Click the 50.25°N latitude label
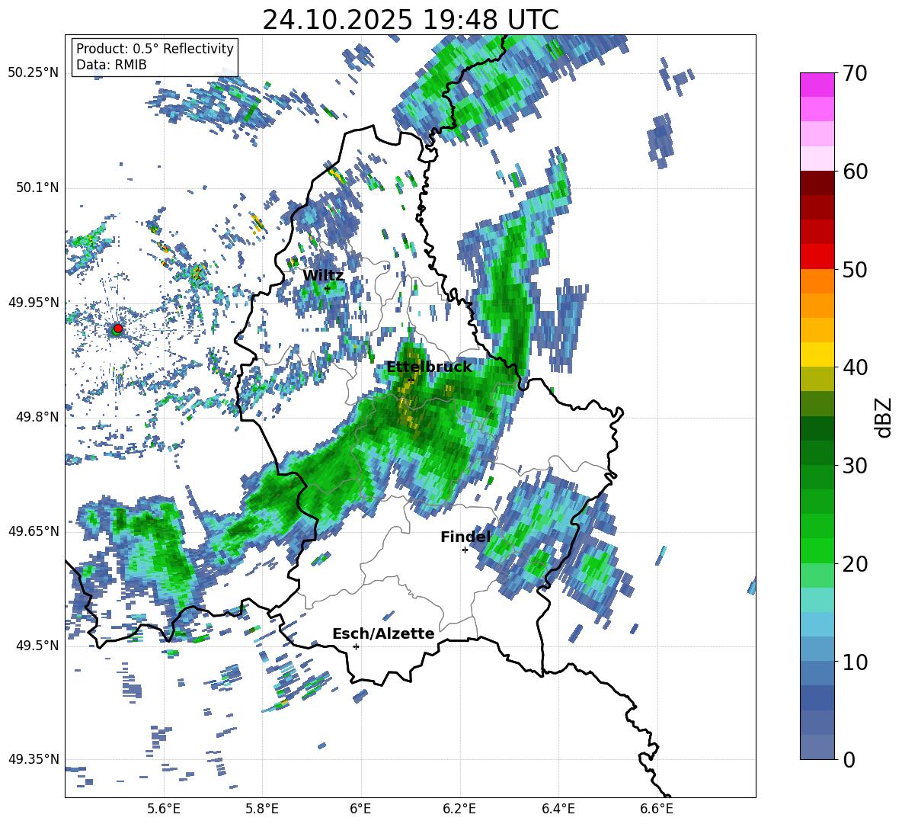This screenshot has width=902, height=824. tap(34, 73)
